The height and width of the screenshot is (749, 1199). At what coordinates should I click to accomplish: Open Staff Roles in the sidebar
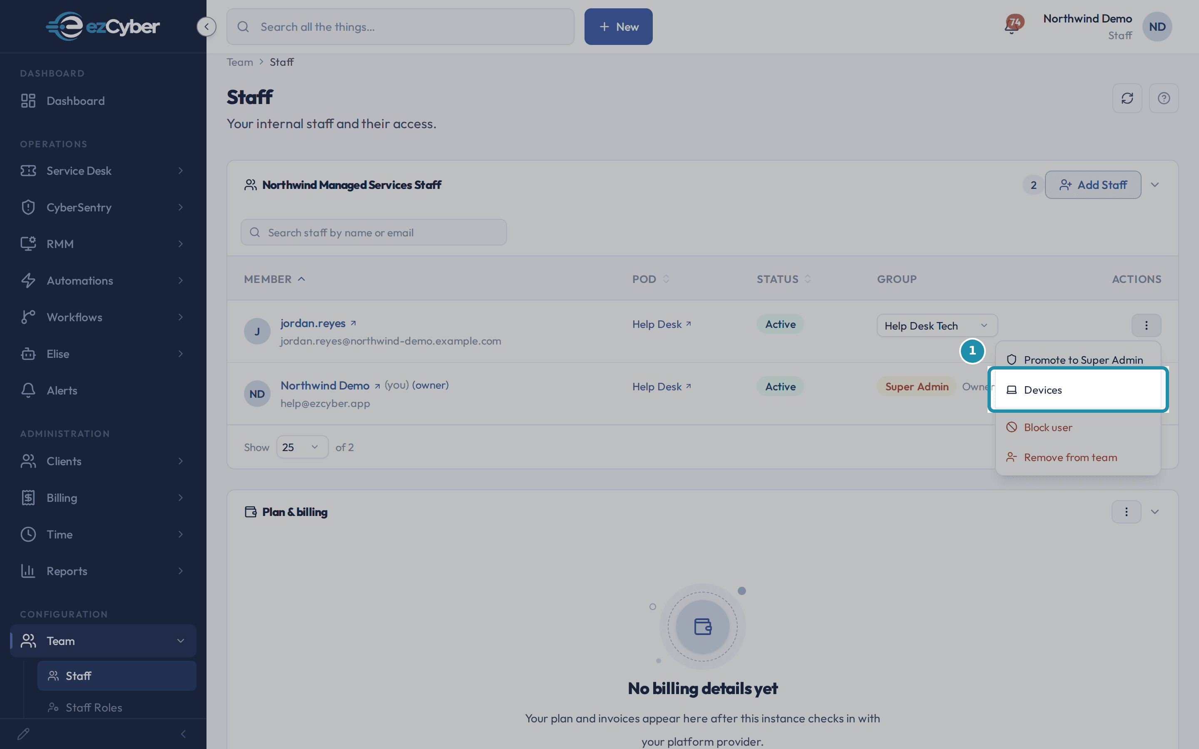pyautogui.click(x=117, y=707)
